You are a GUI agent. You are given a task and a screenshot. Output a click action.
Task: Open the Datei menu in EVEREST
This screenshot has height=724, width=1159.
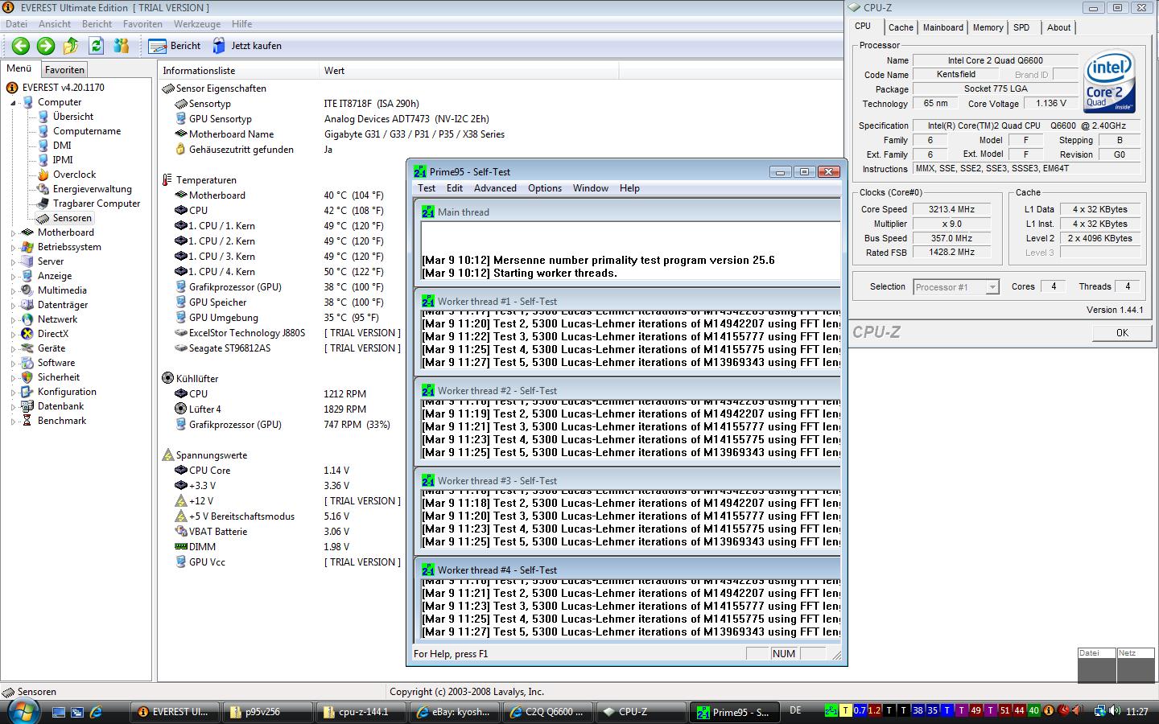16,24
